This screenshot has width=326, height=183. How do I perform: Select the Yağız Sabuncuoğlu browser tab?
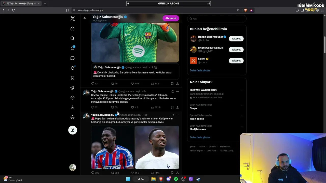tap(21, 3)
